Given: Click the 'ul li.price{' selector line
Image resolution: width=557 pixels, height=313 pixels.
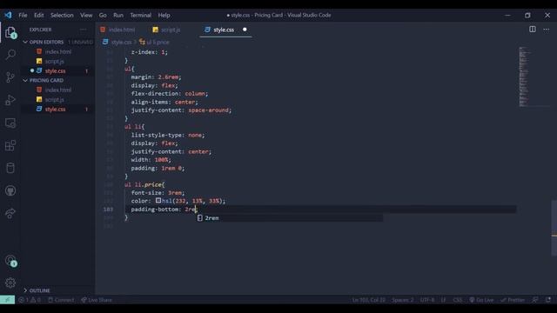Looking at the screenshot, I should coord(144,184).
